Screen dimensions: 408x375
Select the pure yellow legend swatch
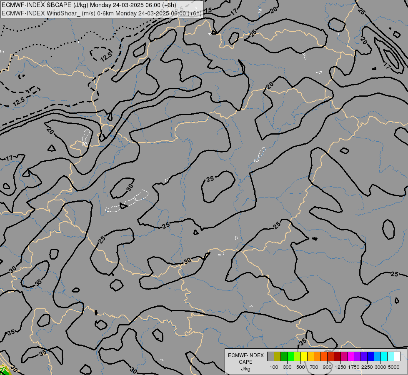pos(304,357)
